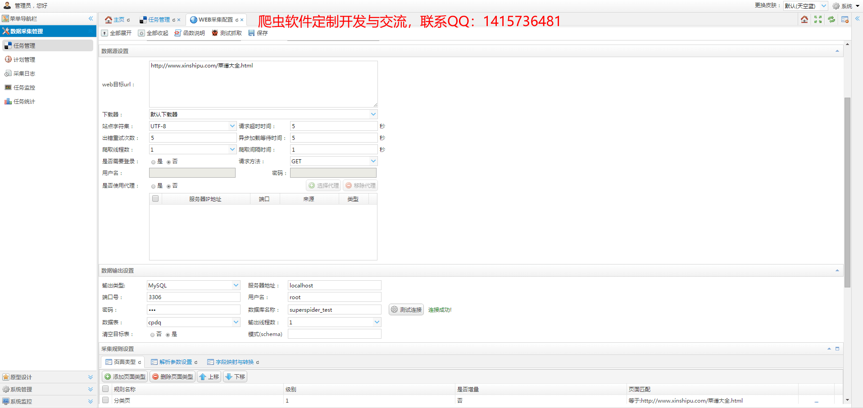Collapse the 数据源设置 panel
Image resolution: width=863 pixels, height=408 pixels.
837,50
